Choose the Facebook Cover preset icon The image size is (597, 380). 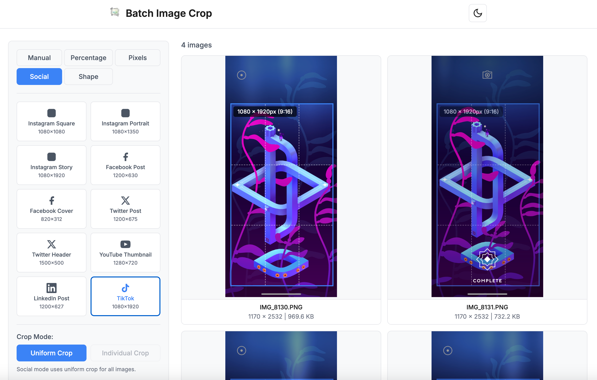coord(52,201)
